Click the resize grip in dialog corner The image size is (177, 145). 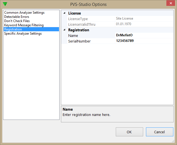[x=174, y=142]
